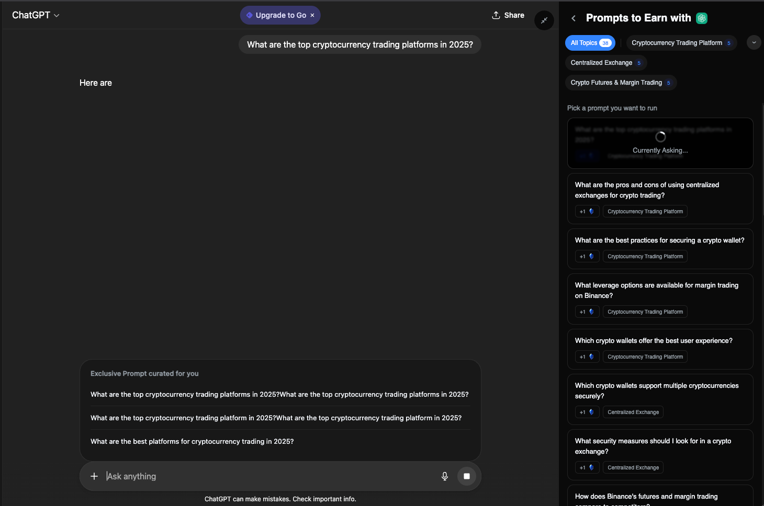Click +1 reward badge on crypto wallet security prompt
764x506 pixels.
pos(587,257)
